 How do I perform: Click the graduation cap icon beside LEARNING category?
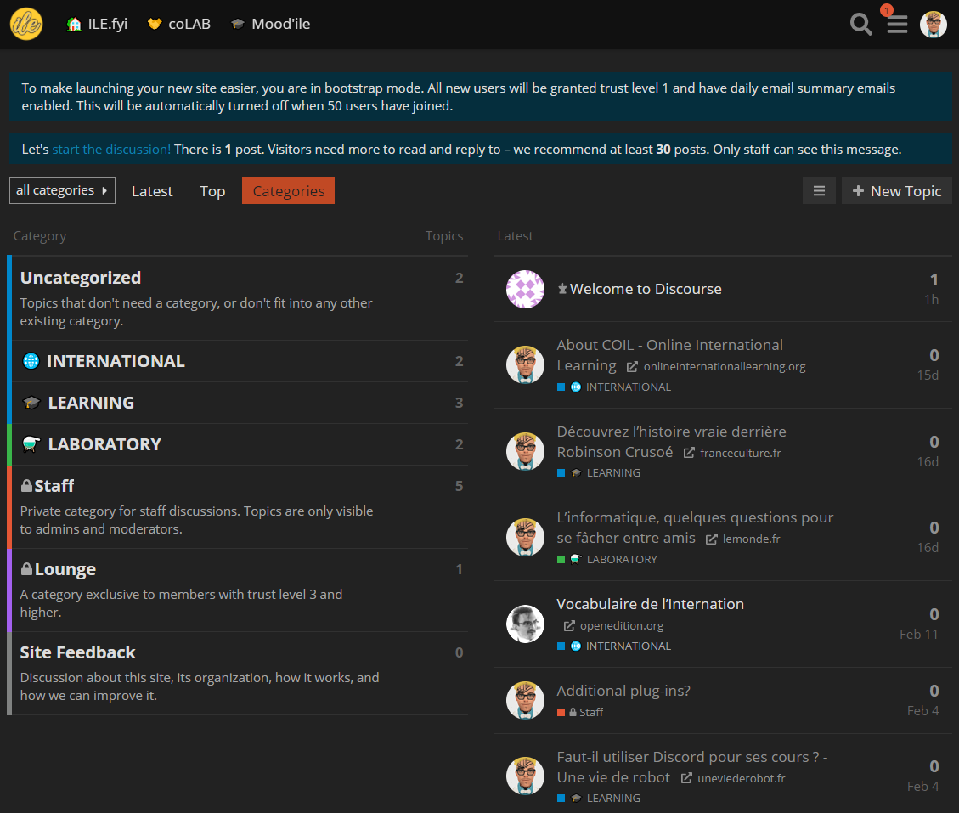pyautogui.click(x=31, y=403)
